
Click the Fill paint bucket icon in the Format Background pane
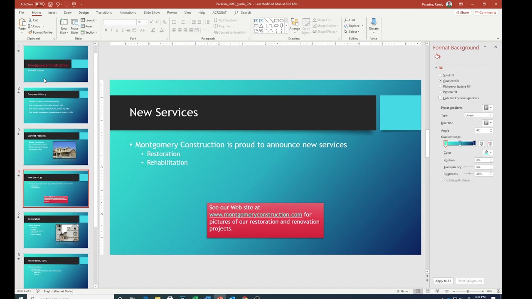point(437,56)
